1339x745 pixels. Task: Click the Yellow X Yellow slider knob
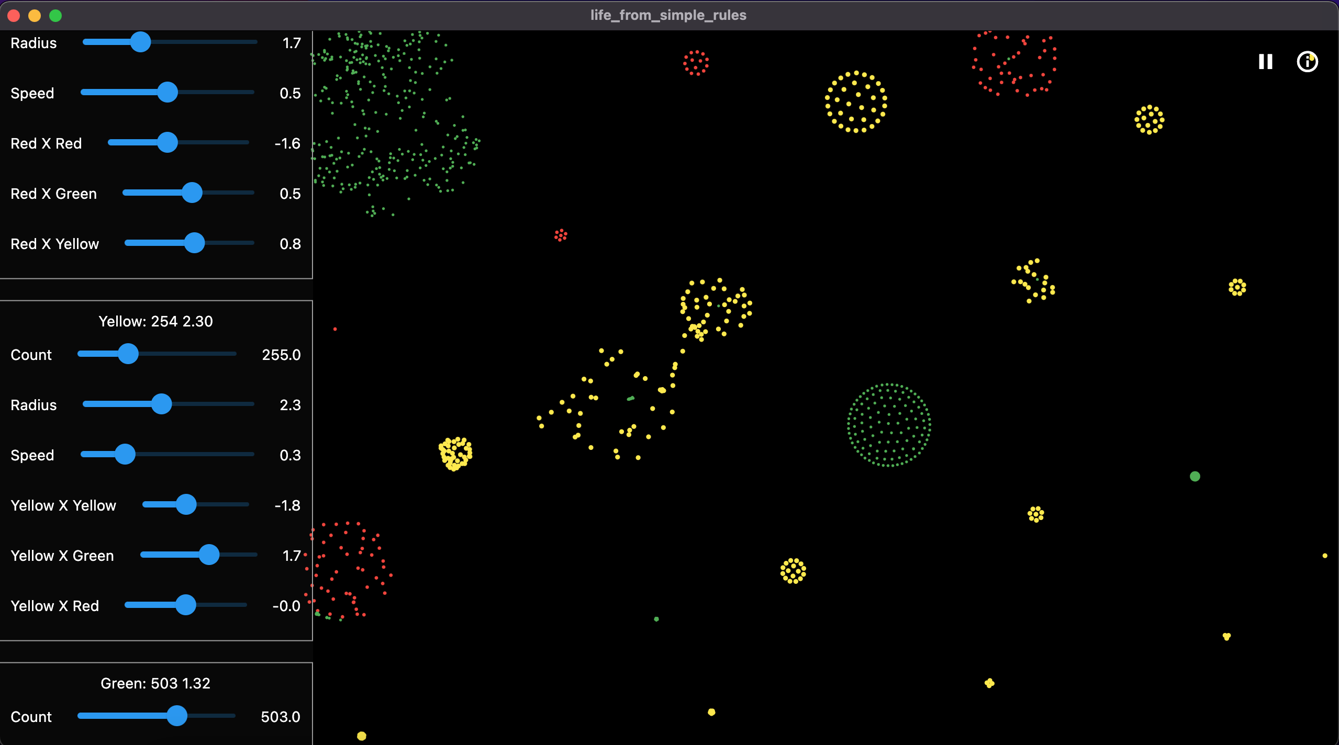pyautogui.click(x=186, y=504)
